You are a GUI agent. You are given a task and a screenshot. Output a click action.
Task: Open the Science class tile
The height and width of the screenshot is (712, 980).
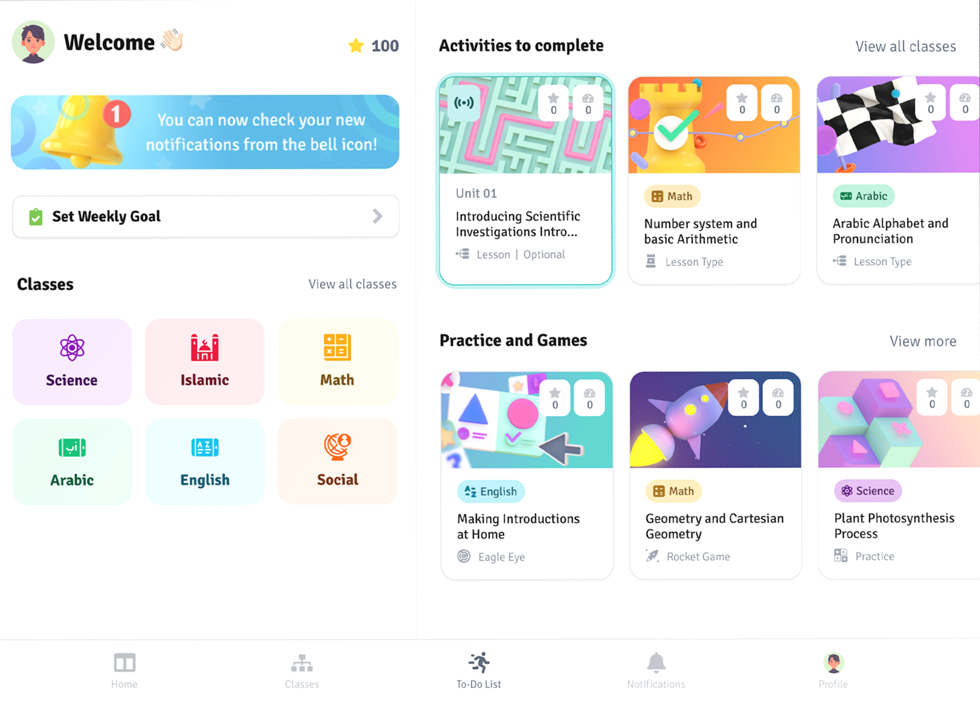pos(72,362)
